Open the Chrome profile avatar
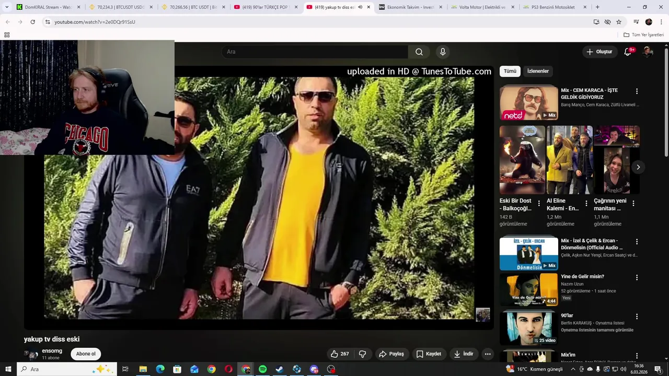Screen dimensions: 669x376 pos(649,22)
